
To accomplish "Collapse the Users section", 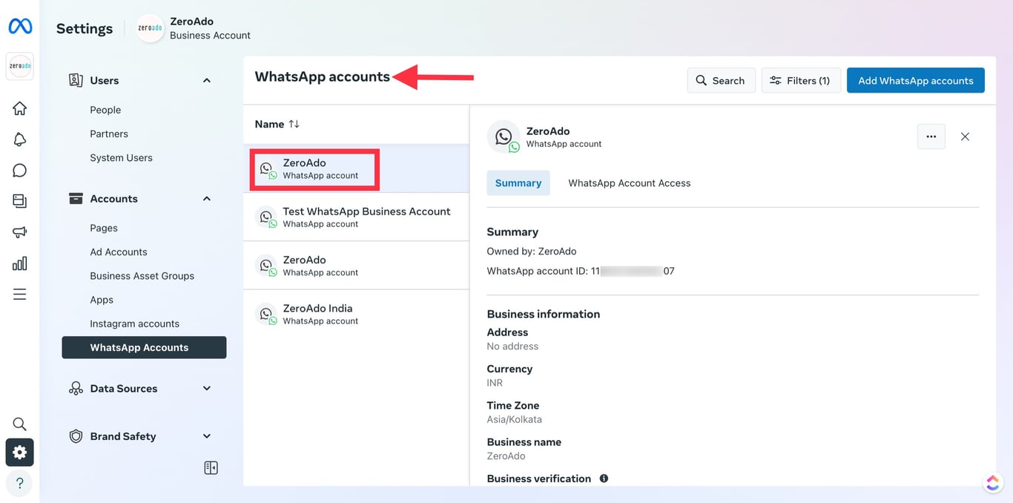I will (x=207, y=80).
